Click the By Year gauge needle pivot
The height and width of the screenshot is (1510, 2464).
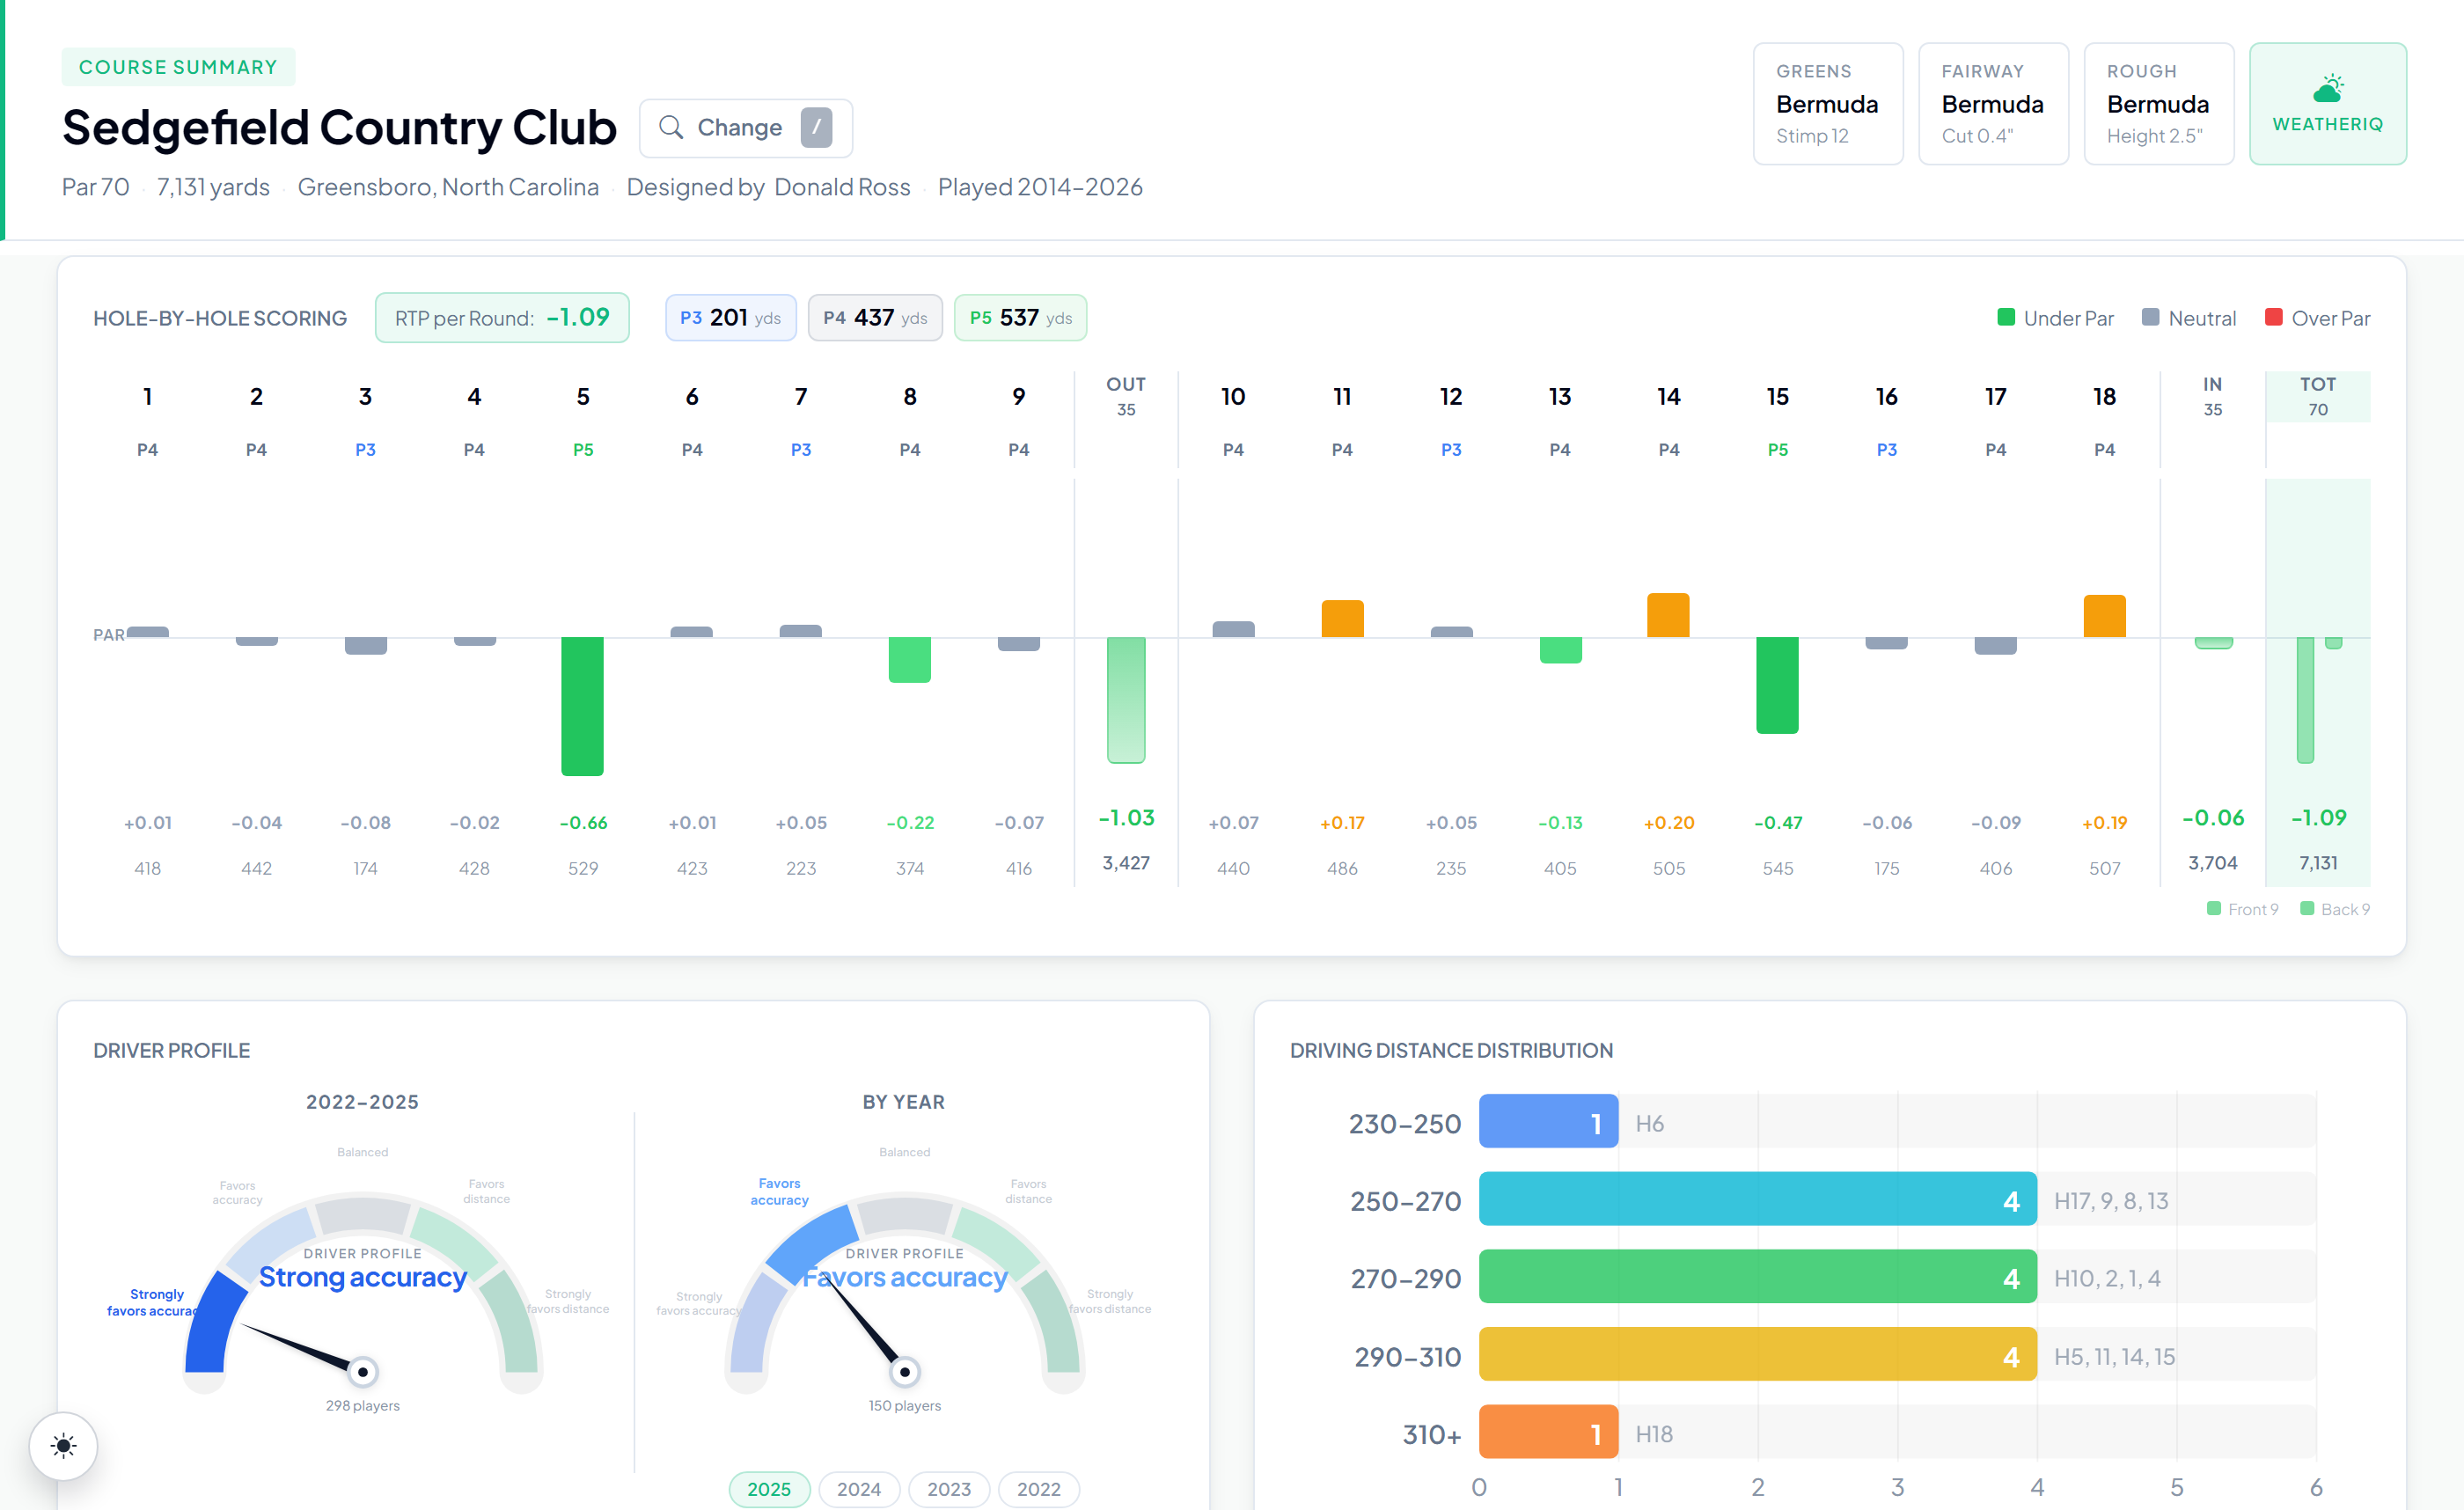pos(905,1372)
